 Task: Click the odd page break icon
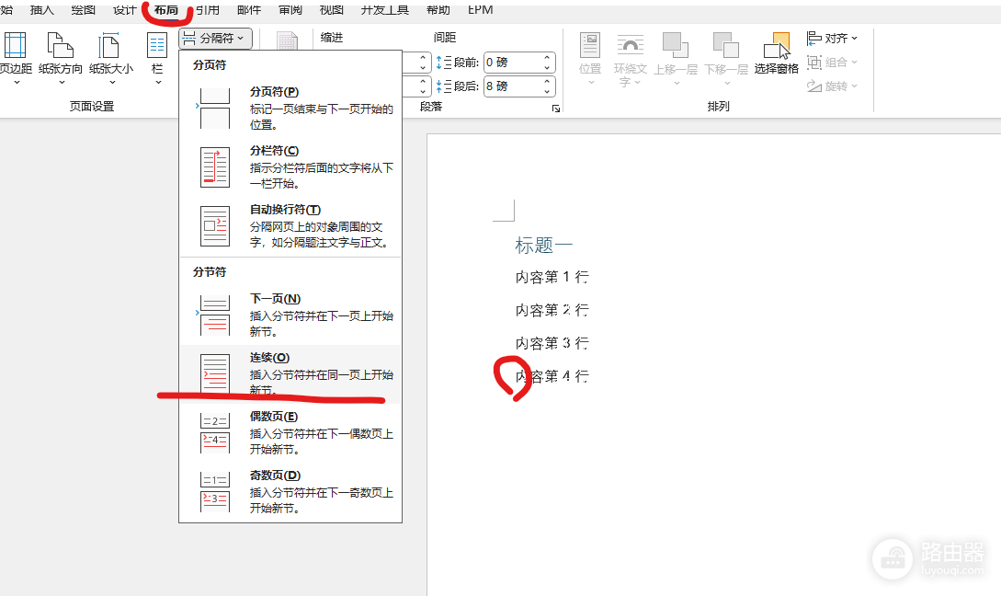point(214,491)
